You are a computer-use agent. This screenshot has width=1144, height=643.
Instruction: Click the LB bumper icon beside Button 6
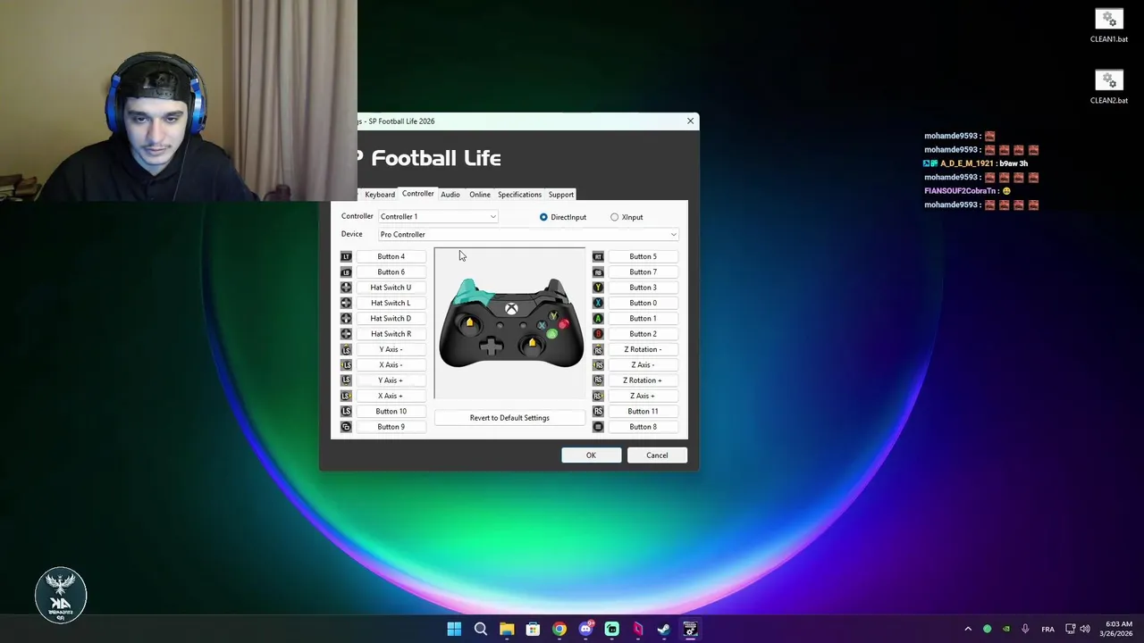click(x=346, y=271)
